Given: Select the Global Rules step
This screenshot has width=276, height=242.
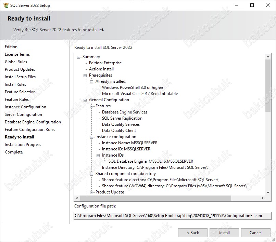Looking at the screenshot, I should (x=16, y=62).
